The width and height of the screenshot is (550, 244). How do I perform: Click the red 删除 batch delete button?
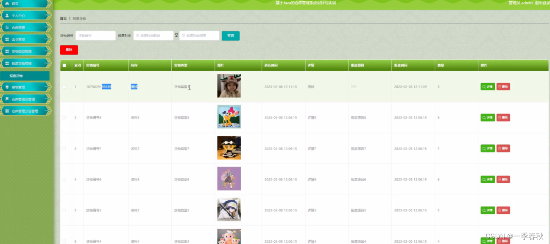[x=69, y=50]
